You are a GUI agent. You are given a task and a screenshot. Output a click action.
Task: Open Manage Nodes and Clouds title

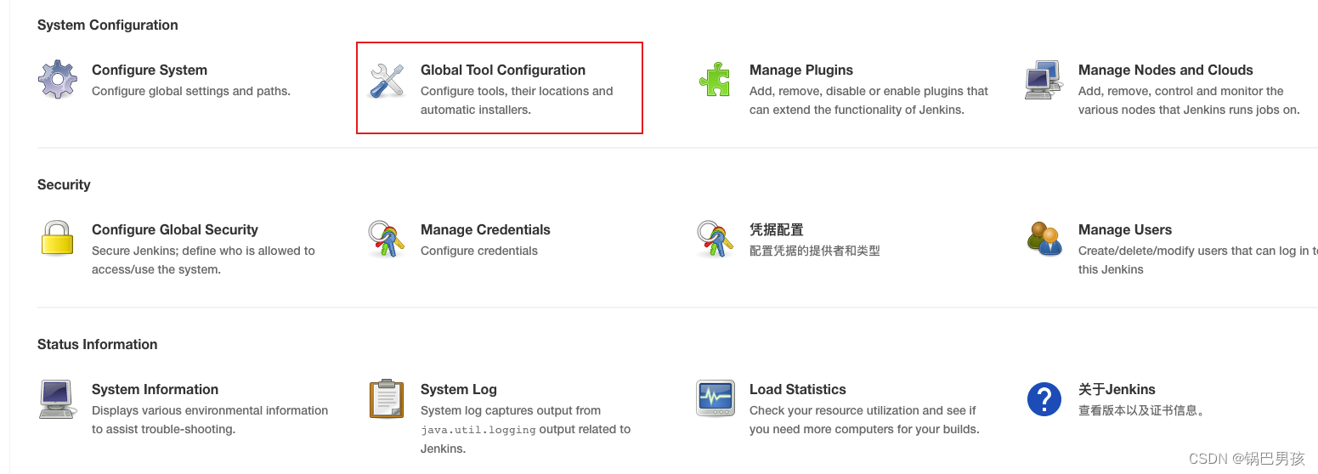point(1166,71)
